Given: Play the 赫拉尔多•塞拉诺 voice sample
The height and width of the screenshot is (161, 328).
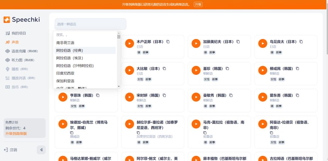Looking at the screenshot, I should [x=129, y=124].
